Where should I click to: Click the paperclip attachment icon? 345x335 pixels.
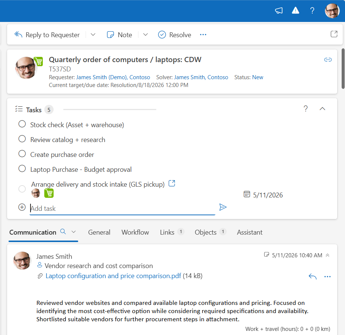(40, 276)
